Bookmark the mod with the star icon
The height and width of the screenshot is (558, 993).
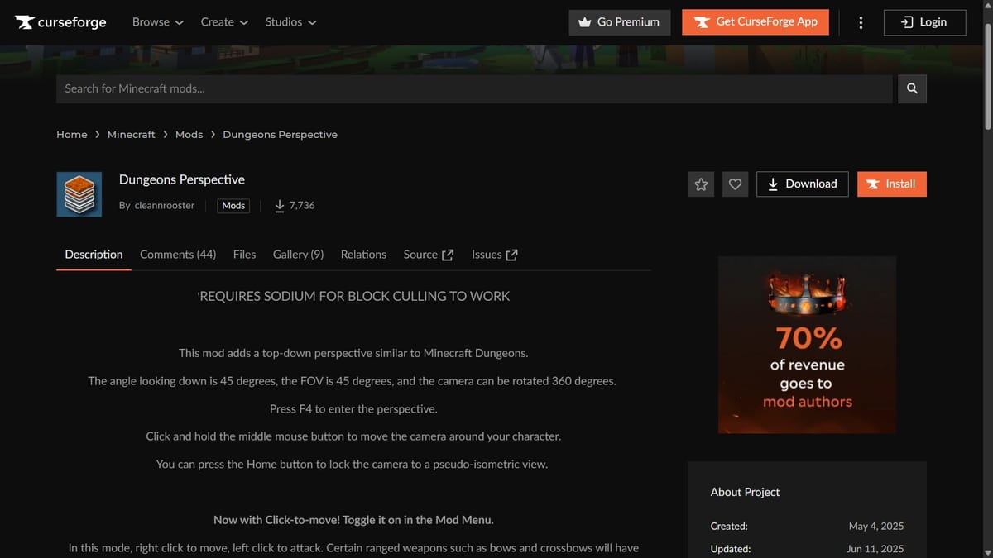pyautogui.click(x=701, y=184)
